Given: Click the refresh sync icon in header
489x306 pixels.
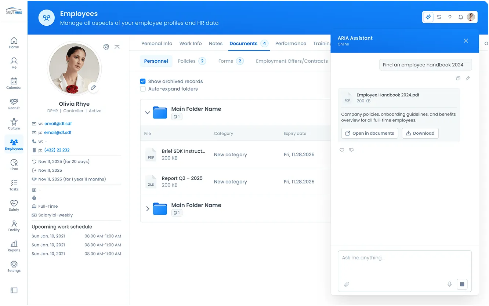Looking at the screenshot, I should (439, 17).
